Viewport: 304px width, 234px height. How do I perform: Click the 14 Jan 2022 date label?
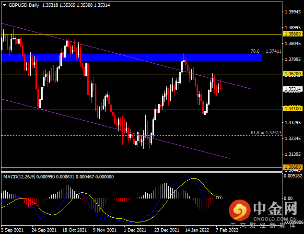[x=197, y=230]
